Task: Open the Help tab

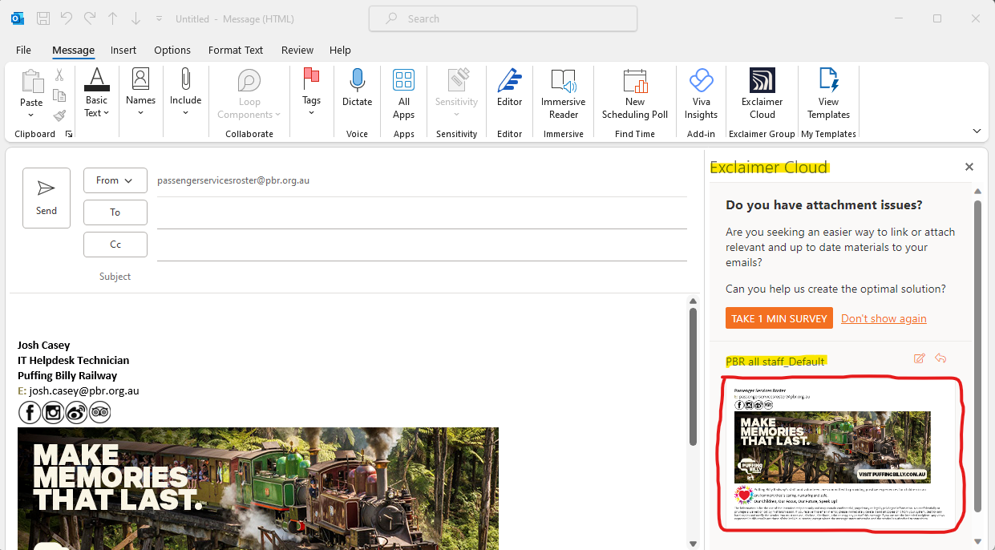Action: point(340,50)
